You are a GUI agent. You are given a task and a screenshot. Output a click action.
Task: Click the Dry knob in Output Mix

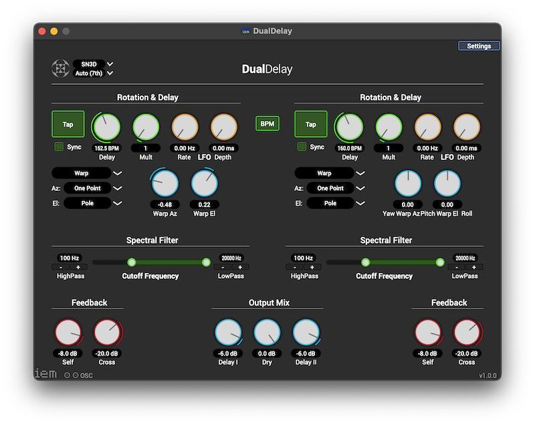(267, 333)
